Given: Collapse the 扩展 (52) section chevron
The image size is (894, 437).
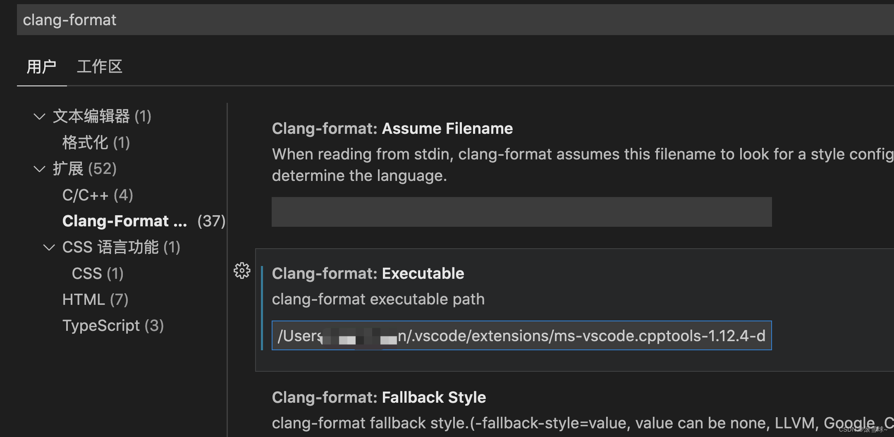Looking at the screenshot, I should 39,169.
